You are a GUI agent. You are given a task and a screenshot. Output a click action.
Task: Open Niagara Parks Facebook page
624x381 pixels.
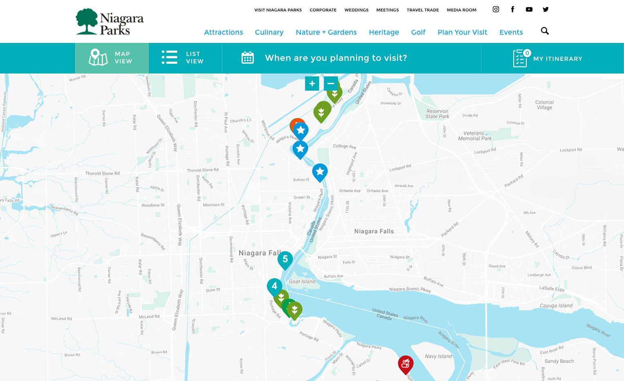(512, 9)
